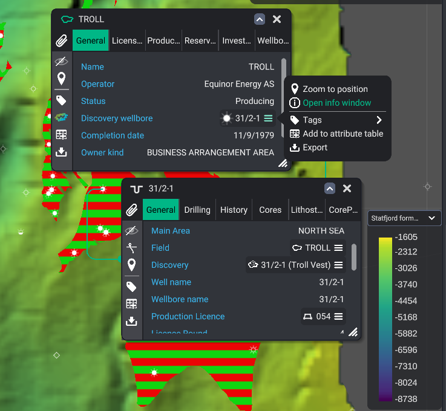
Task: Click resize handle of TROLL window
Action: (x=283, y=163)
